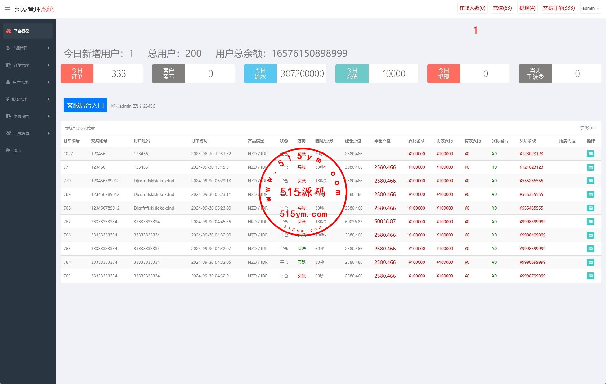This screenshot has width=606, height=384.
Task: Open the 充值(63) header button
Action: (x=502, y=8)
